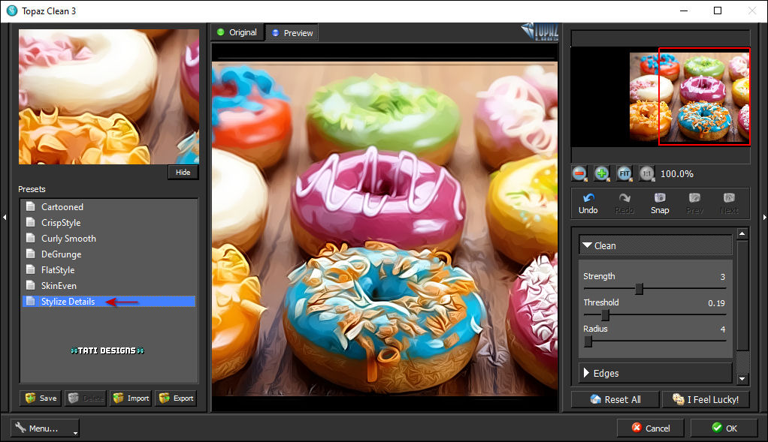Hide the preset thumbnail preview
This screenshot has height=442, width=768.
coord(183,173)
